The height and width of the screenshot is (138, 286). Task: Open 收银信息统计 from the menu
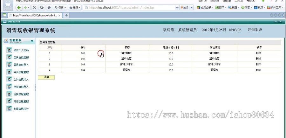[21, 109]
